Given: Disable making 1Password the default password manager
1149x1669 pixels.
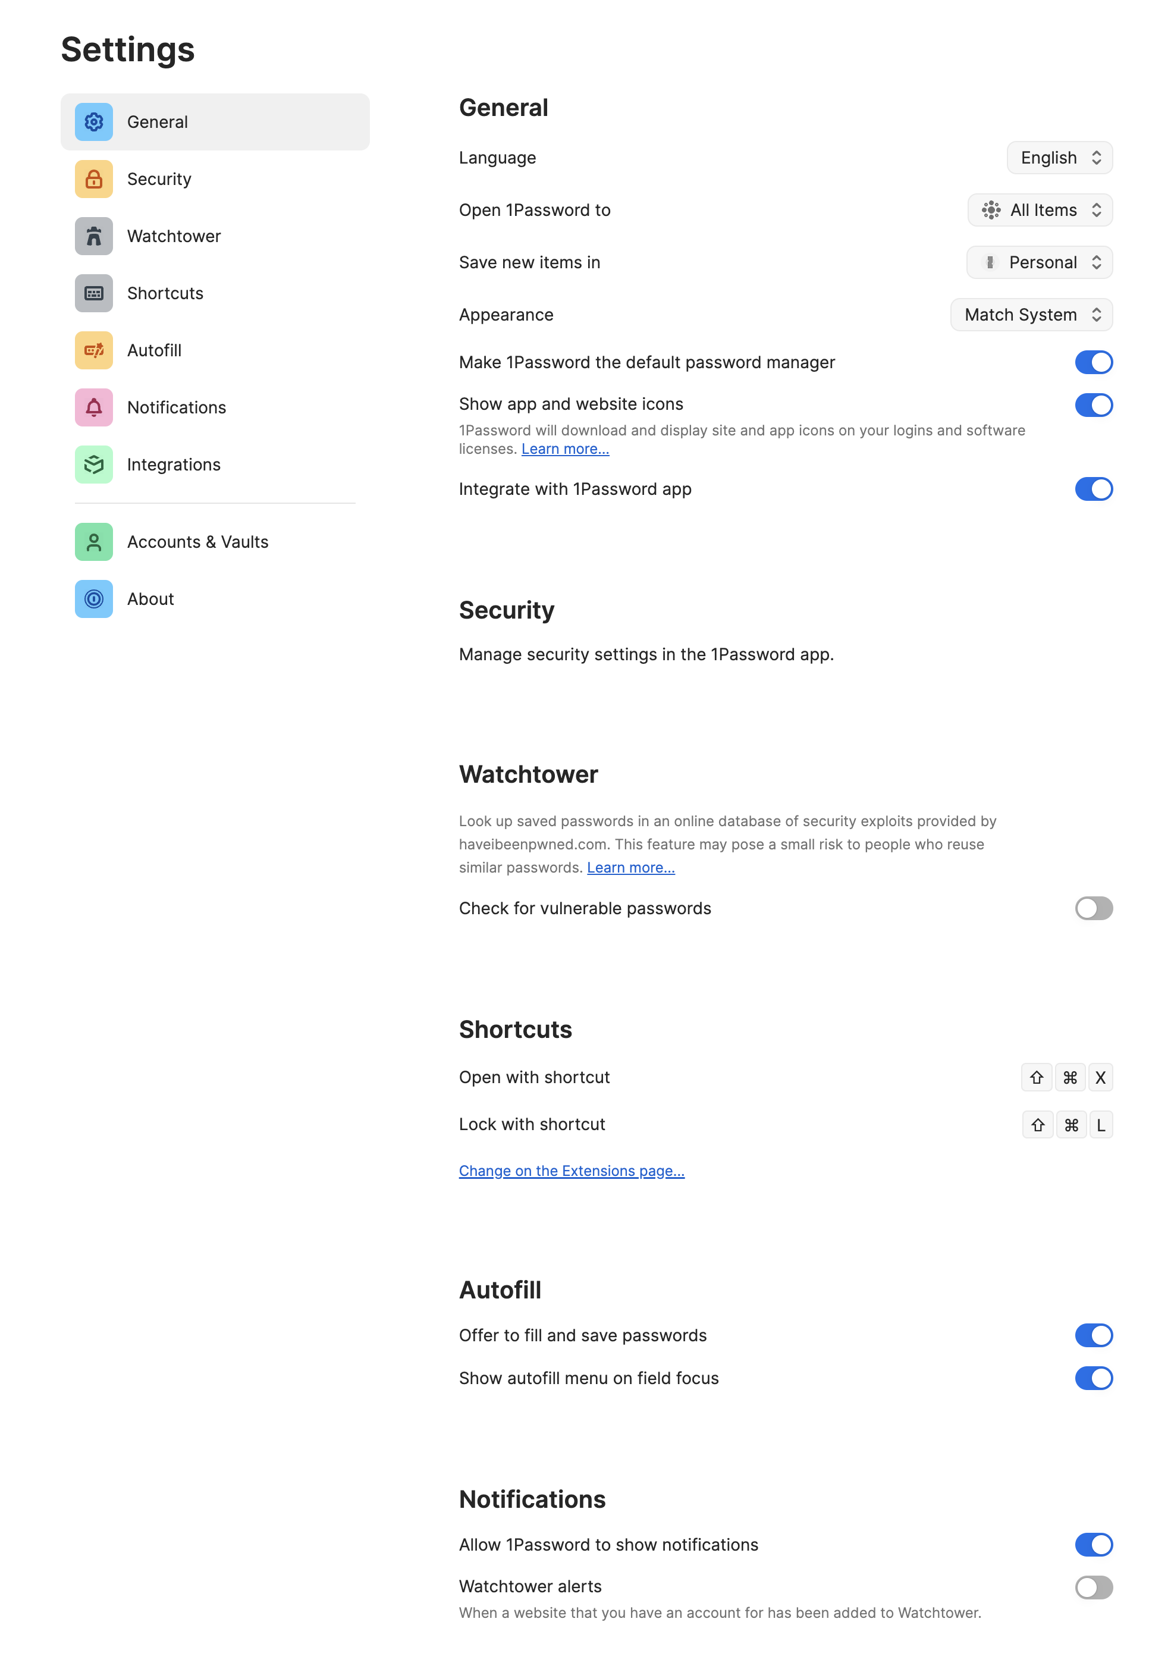Looking at the screenshot, I should pos(1093,362).
